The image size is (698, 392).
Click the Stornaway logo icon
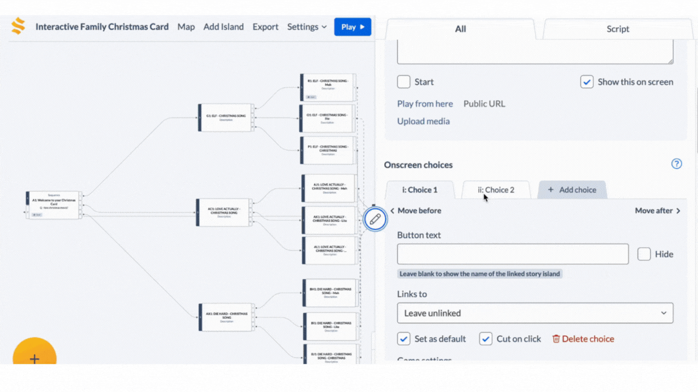click(x=18, y=27)
